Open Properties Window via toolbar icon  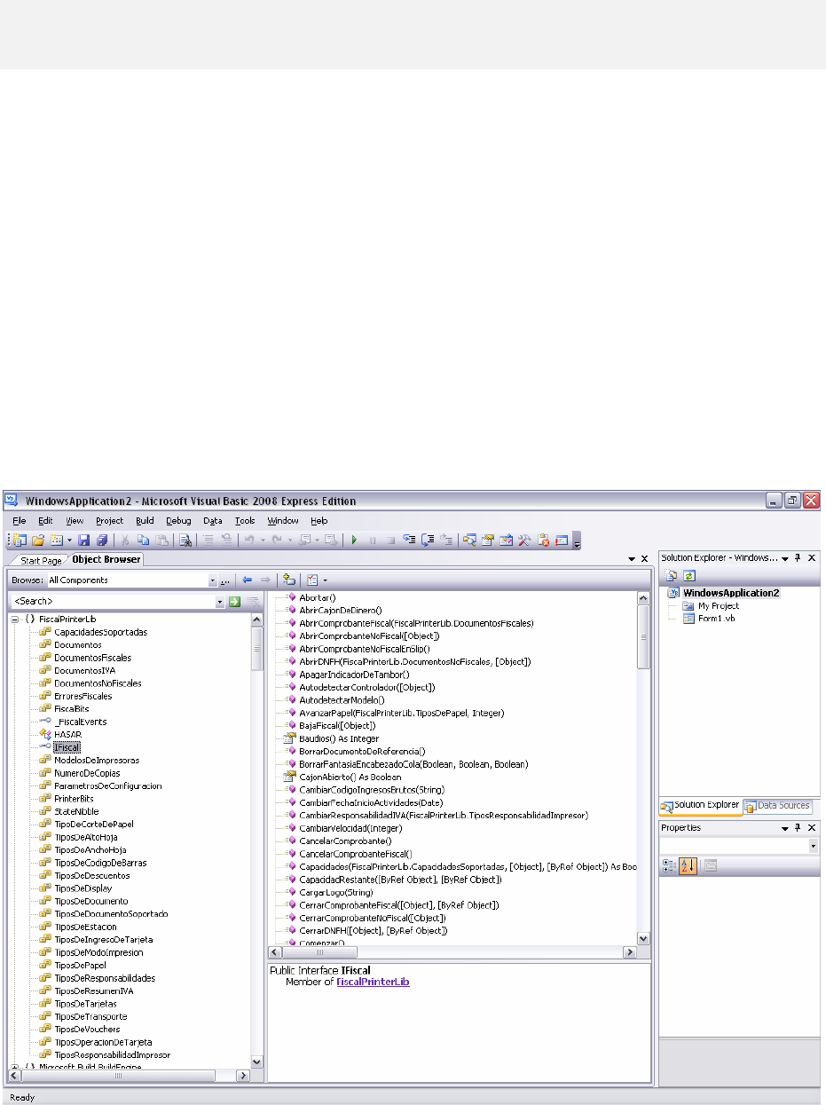pos(488,540)
